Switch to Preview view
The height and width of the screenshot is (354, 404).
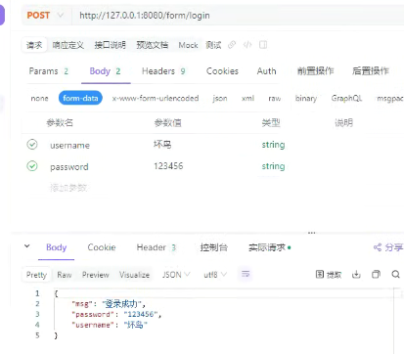(x=96, y=275)
